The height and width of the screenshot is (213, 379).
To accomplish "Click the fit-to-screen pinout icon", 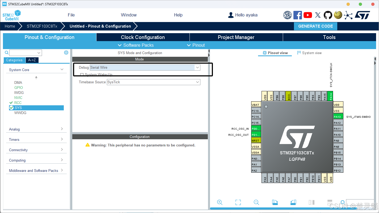I will [x=238, y=202].
